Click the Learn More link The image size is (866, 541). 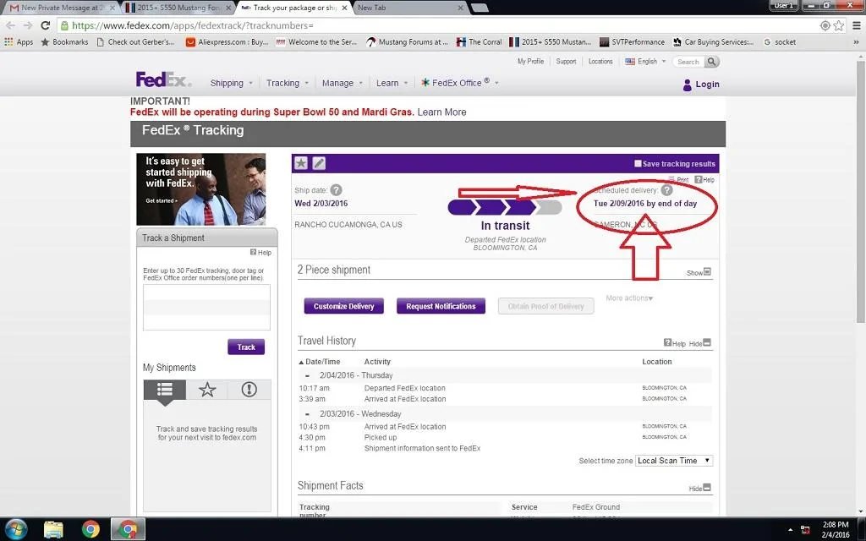[x=441, y=112]
